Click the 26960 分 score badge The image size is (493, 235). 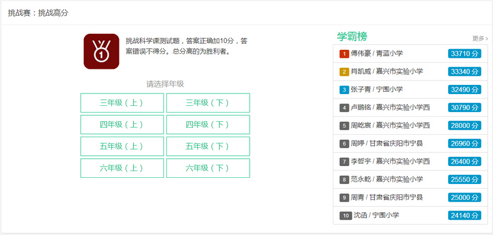coord(465,143)
